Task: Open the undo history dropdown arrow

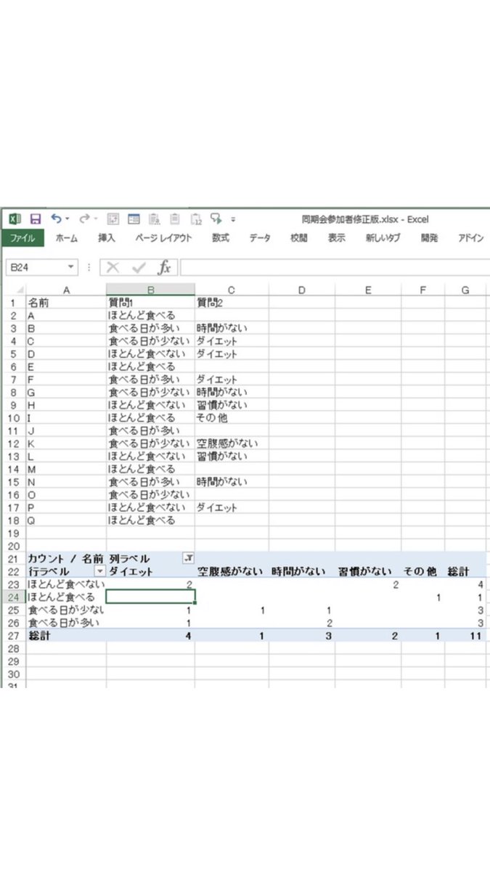Action: (x=68, y=218)
